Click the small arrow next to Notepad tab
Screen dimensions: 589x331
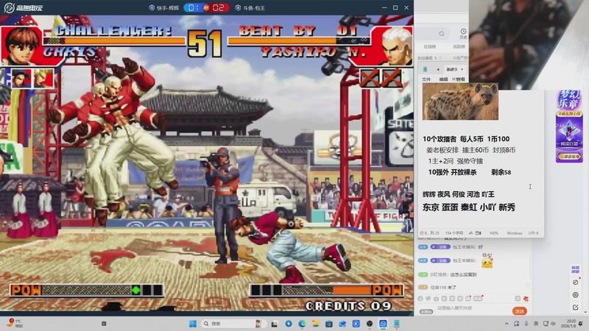[462, 69]
